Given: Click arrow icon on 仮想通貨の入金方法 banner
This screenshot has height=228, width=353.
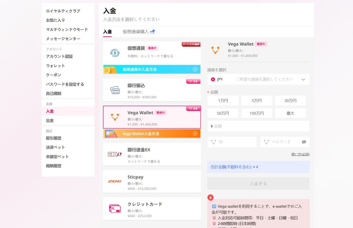Looking at the screenshot, I should tap(195, 69).
